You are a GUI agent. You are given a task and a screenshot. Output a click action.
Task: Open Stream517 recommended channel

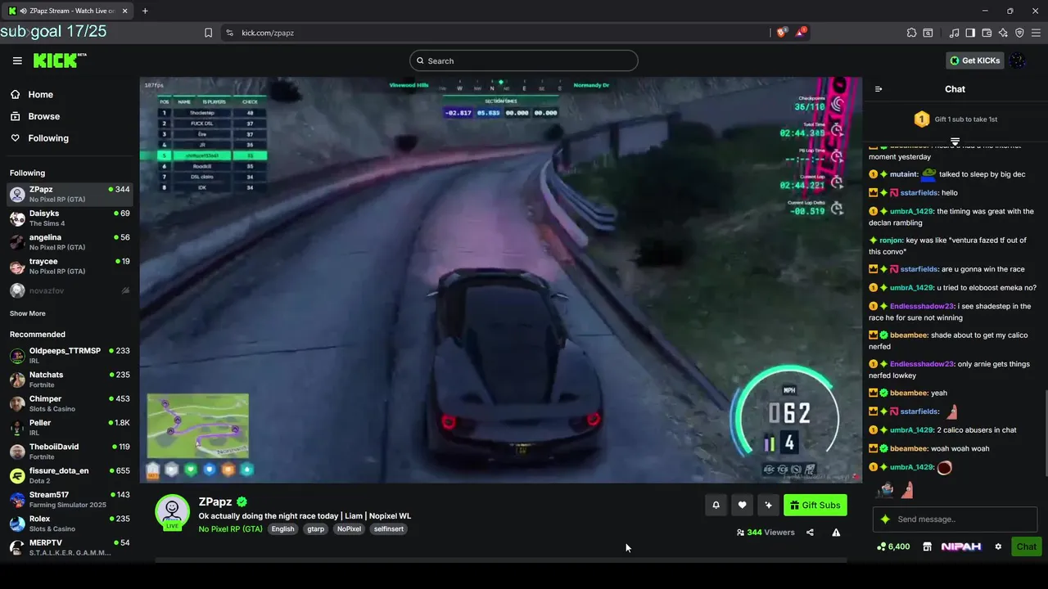pos(70,500)
